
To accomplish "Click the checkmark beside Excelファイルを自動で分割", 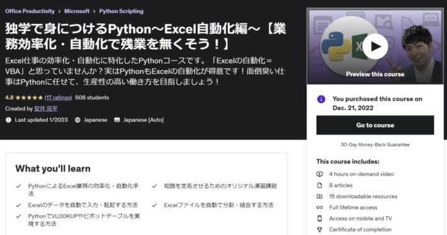I will (154, 205).
